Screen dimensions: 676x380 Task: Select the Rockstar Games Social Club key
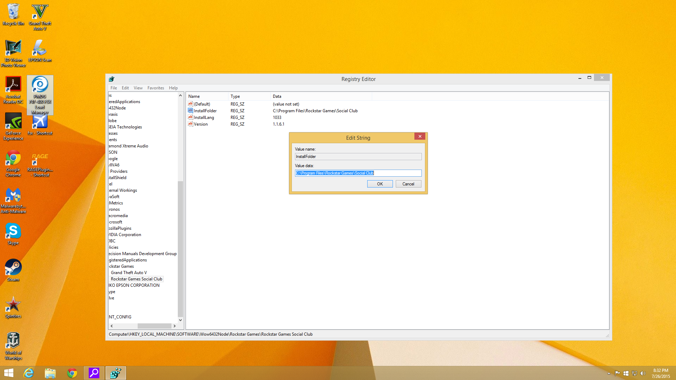click(x=136, y=279)
